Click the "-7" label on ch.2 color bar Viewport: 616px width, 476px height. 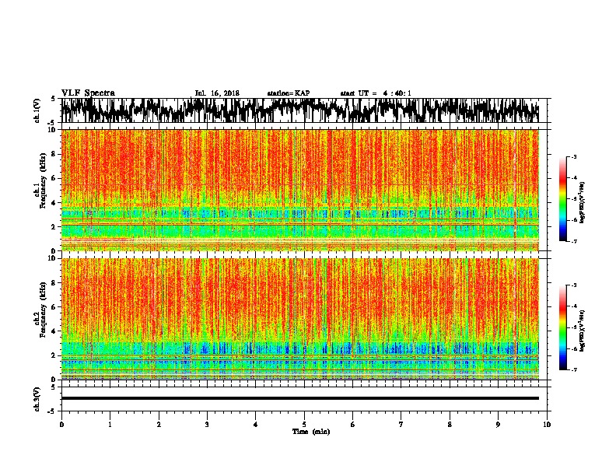tap(573, 369)
